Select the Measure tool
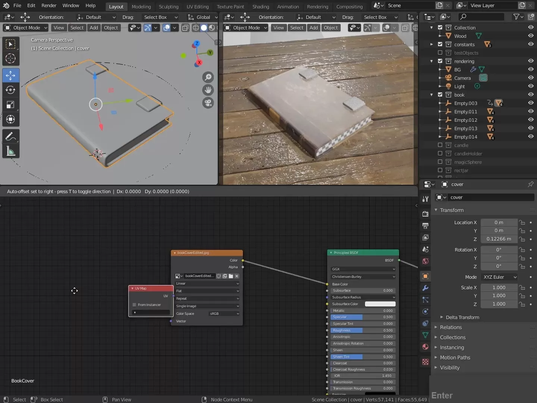This screenshot has height=403, width=537. point(11,151)
